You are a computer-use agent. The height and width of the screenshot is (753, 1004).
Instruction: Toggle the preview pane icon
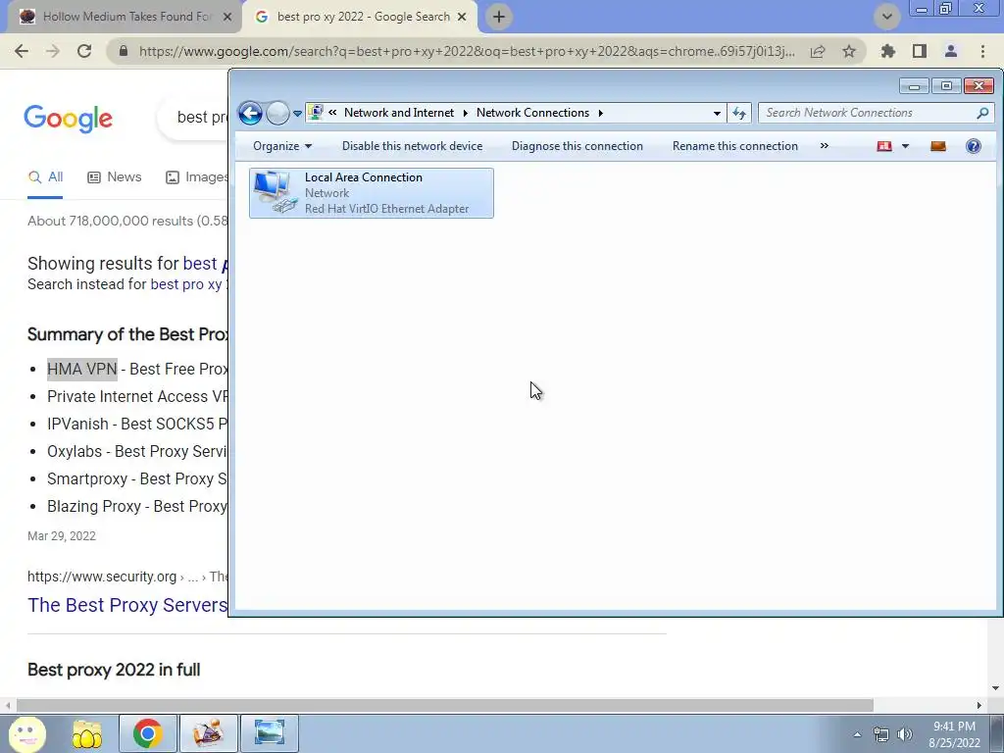(x=938, y=146)
